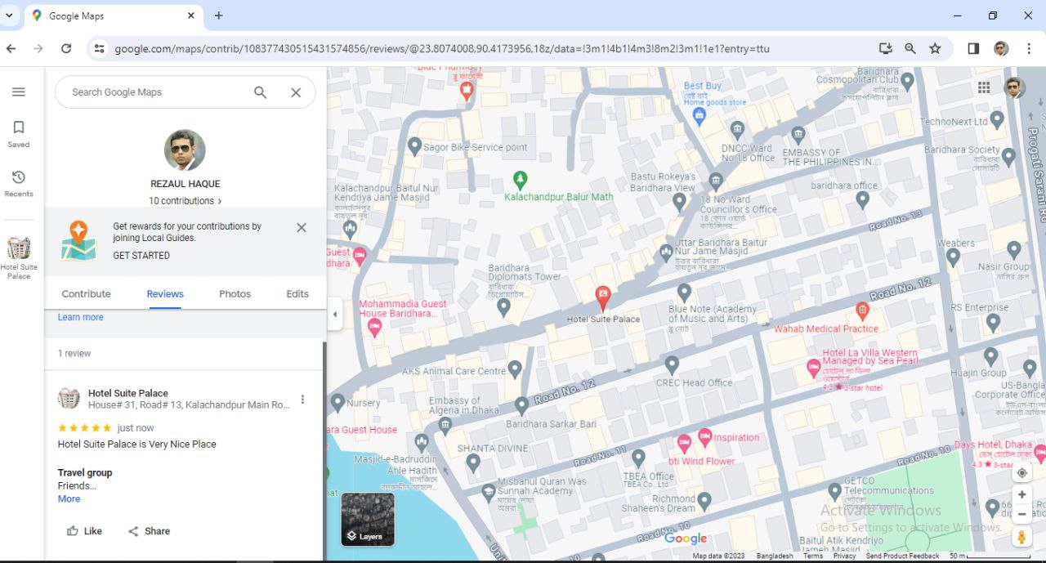The image size is (1046, 563).
Task: Click GET STARTED for Local Guides
Action: (141, 256)
